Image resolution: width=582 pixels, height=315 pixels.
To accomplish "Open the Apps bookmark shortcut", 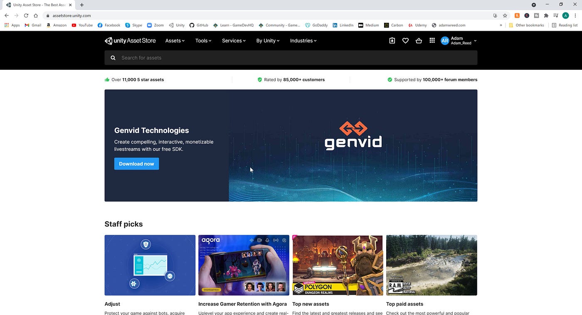I will point(12,25).
